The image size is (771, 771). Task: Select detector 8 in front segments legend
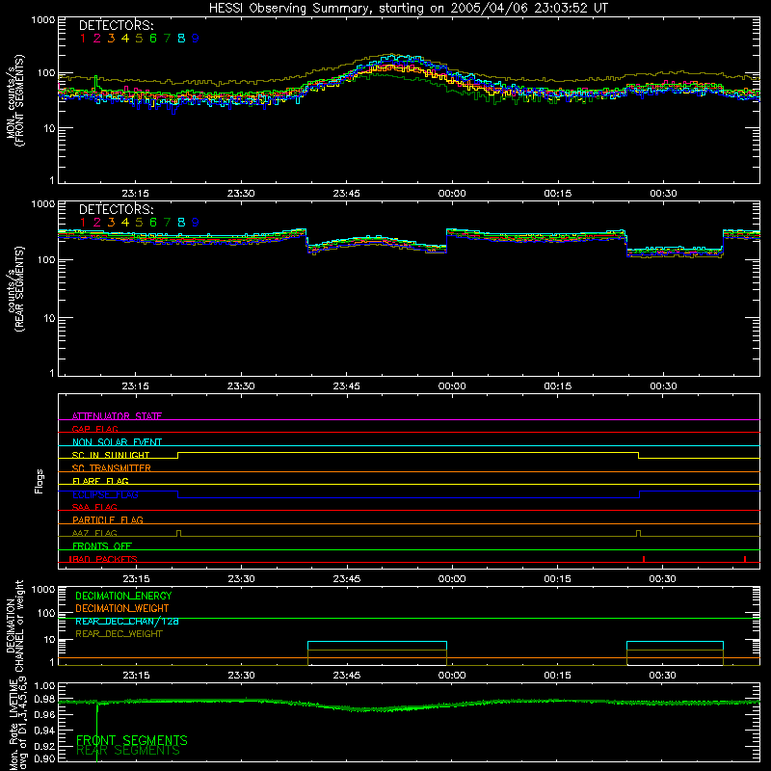[x=181, y=39]
